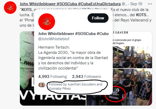Open the bottom-right image with red circle
This screenshot has width=156, height=109.
click(x=132, y=87)
